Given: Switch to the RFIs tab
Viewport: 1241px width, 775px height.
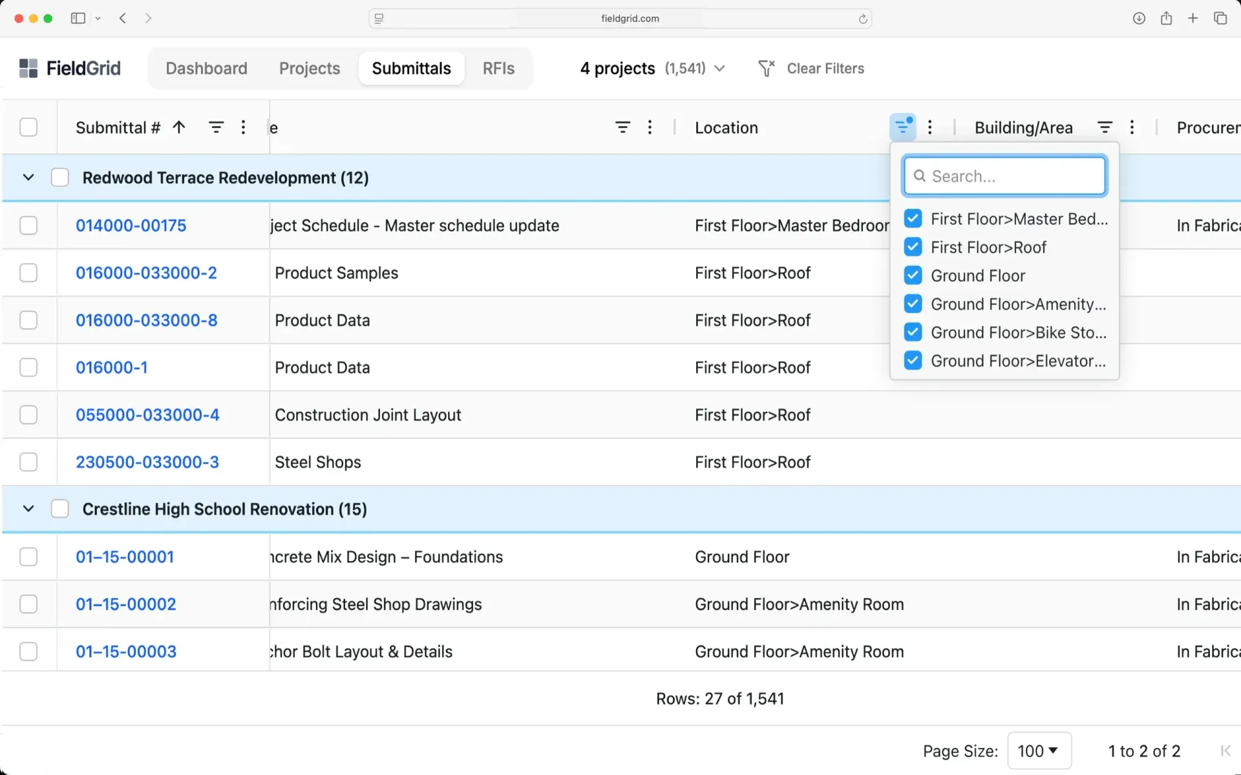Looking at the screenshot, I should [x=498, y=68].
